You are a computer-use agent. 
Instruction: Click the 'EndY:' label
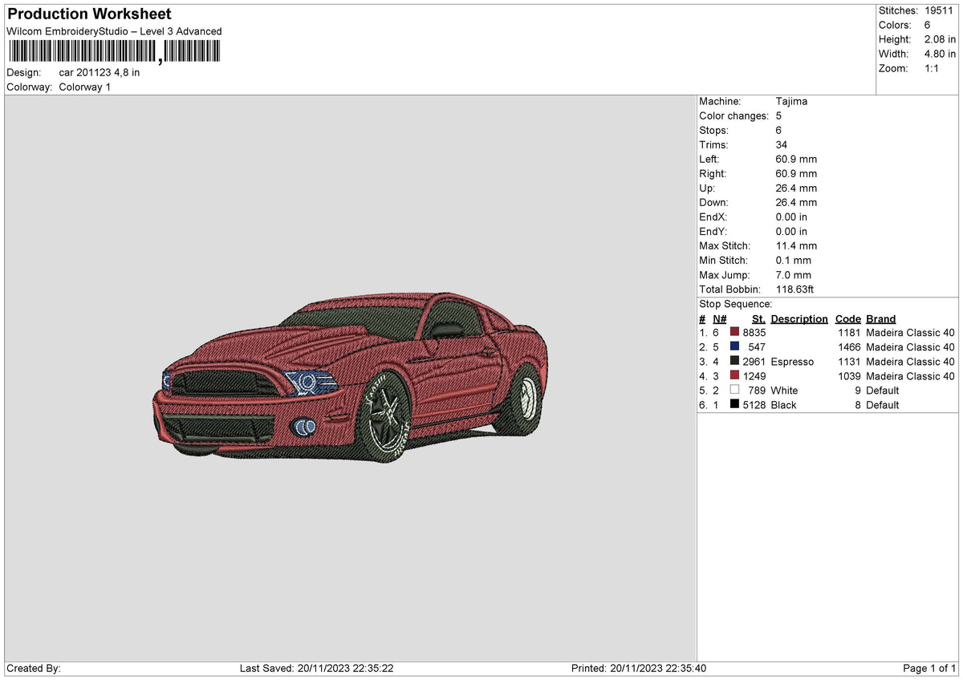pyautogui.click(x=713, y=231)
